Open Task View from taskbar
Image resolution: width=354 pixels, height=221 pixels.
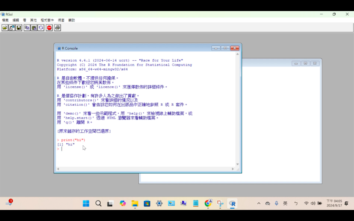pos(110,203)
